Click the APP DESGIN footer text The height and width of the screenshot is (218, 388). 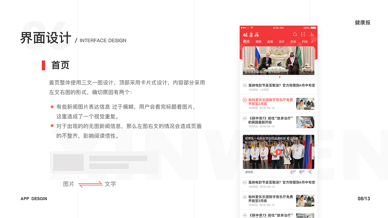click(34, 199)
